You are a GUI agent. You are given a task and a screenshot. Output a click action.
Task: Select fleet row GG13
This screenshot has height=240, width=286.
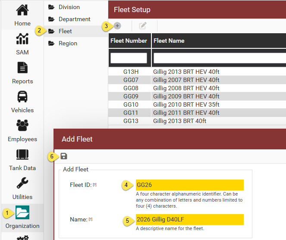pos(197,121)
